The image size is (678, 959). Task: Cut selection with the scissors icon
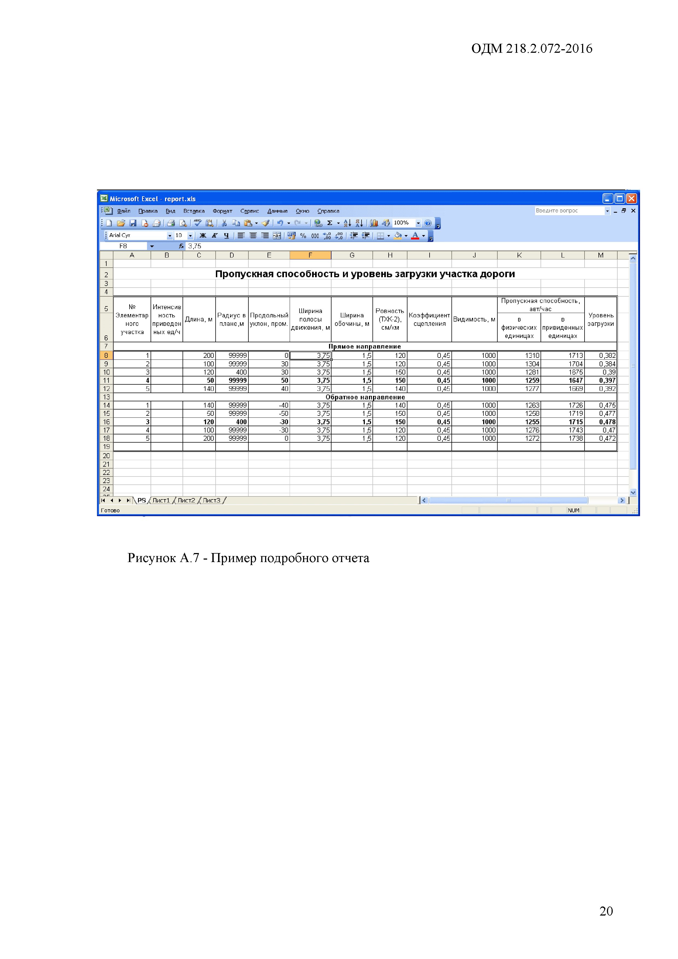point(224,223)
